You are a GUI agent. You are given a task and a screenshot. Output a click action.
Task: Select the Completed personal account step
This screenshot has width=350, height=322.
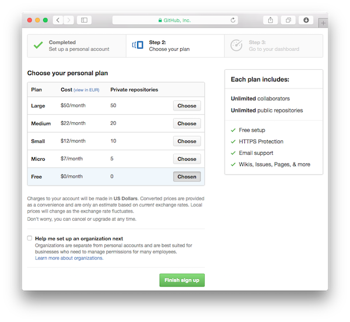click(76, 45)
